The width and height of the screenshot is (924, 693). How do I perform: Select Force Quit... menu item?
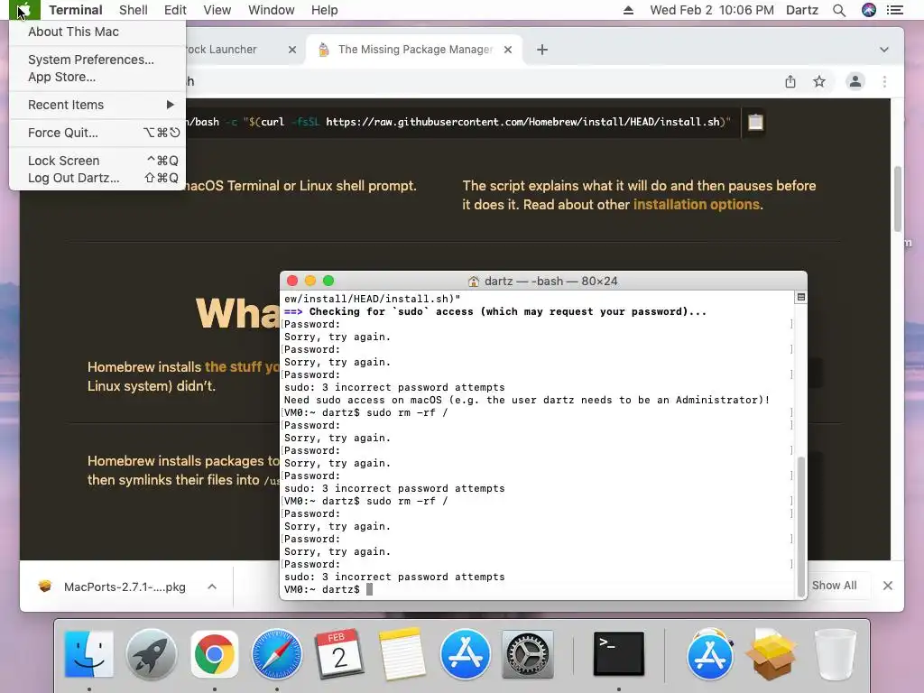(97, 133)
